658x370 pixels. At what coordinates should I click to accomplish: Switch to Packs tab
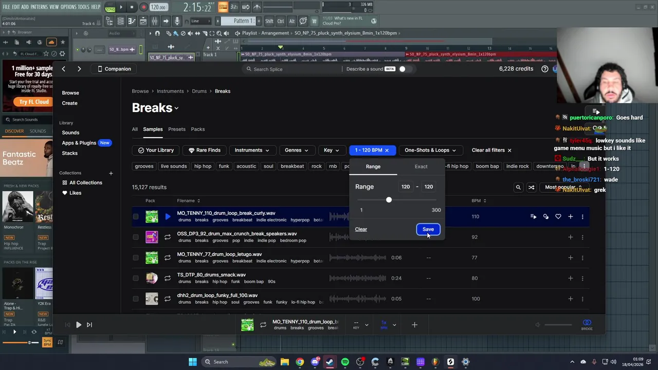click(198, 129)
